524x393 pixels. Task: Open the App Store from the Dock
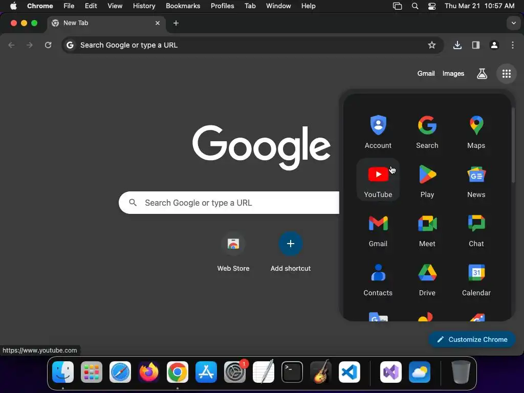click(x=206, y=372)
